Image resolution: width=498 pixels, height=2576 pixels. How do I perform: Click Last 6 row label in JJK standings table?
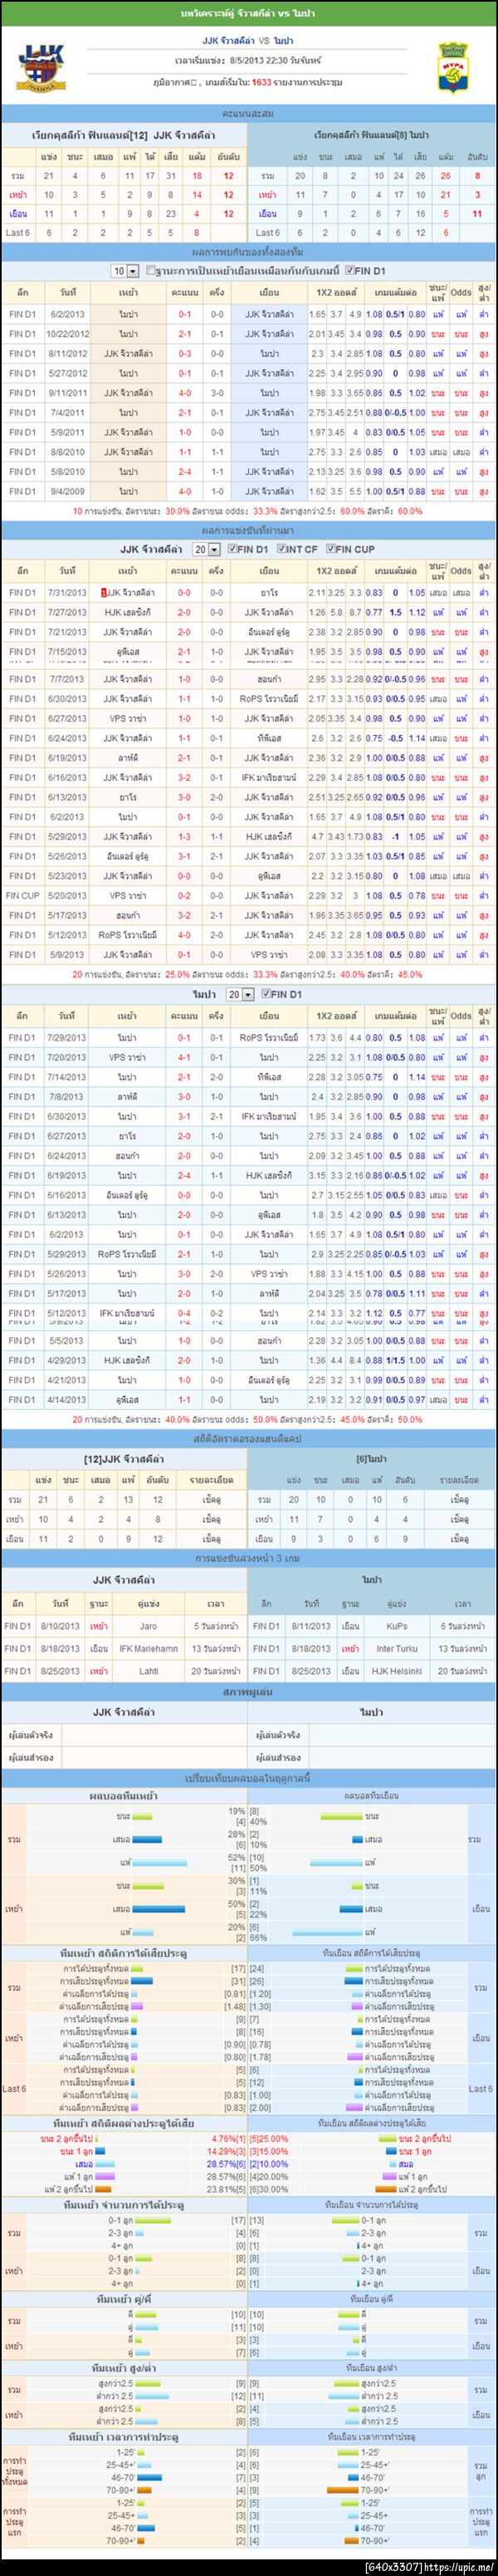tap(17, 233)
